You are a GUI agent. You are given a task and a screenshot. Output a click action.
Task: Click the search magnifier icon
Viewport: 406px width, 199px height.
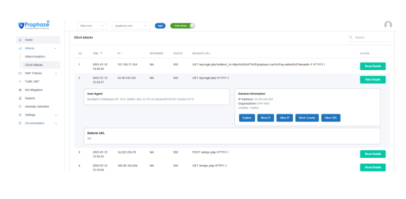(351, 37)
